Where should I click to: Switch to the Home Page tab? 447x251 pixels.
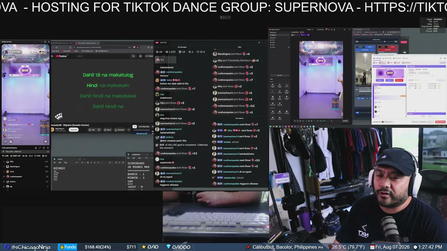point(378,58)
